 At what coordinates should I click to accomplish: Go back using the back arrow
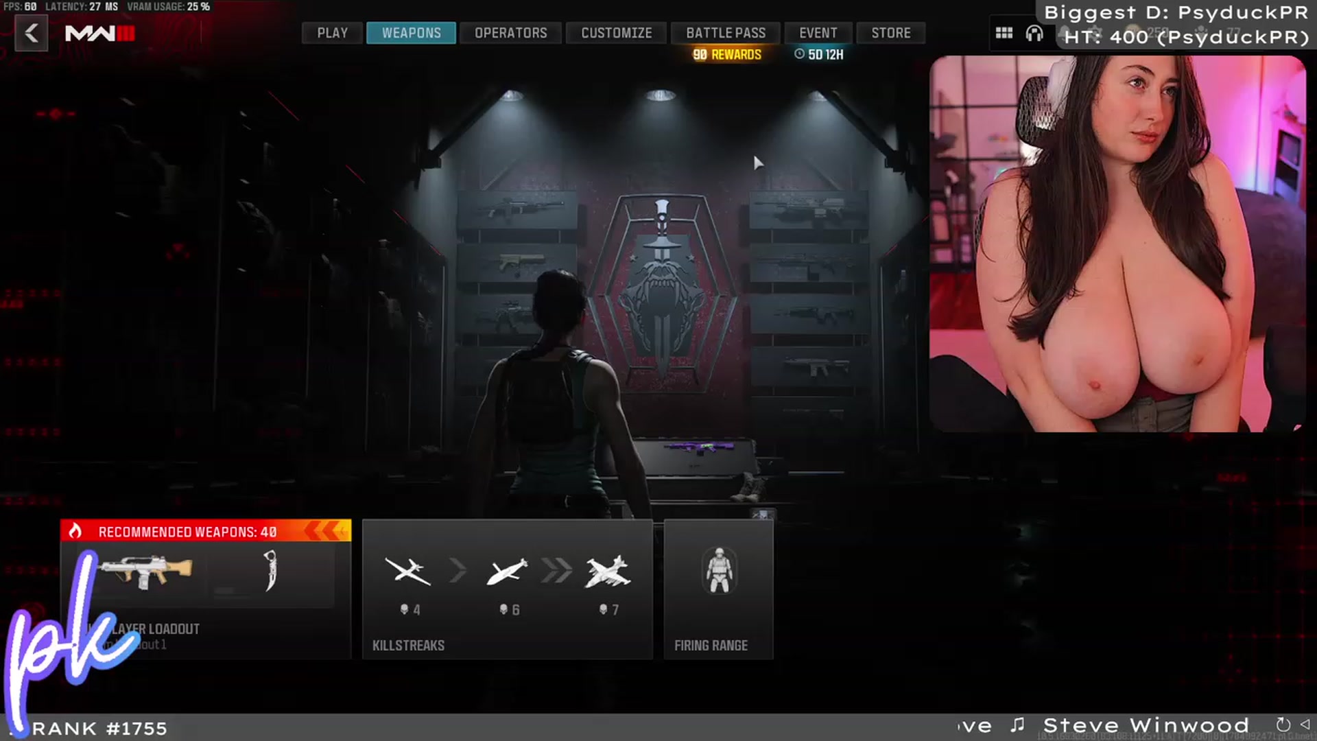tap(32, 33)
